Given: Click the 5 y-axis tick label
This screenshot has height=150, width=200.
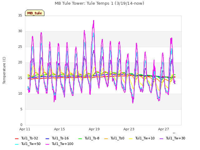Looking at the screenshot, I should coord(21,109).
